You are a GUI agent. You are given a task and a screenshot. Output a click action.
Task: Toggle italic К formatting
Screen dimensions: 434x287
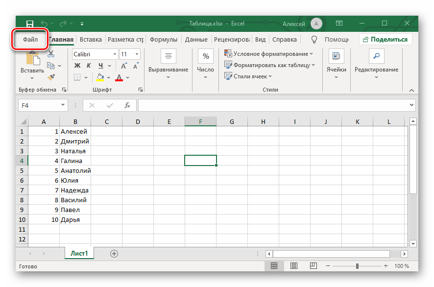89,66
